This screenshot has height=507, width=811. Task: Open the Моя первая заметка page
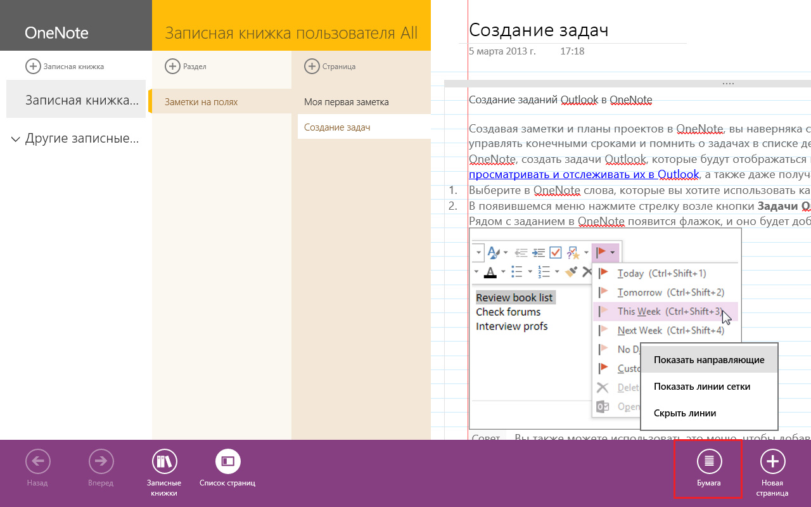346,102
